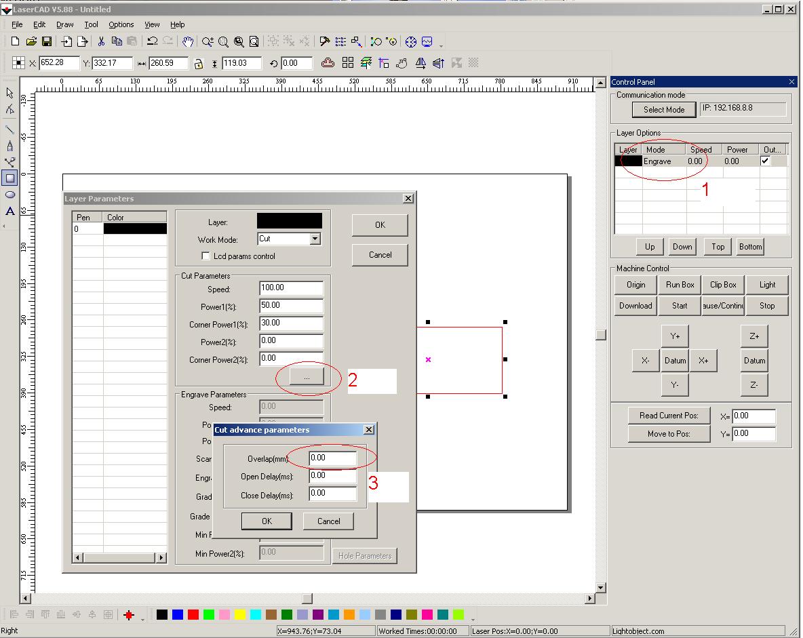Click the Overlap(mm) input field

pos(332,458)
